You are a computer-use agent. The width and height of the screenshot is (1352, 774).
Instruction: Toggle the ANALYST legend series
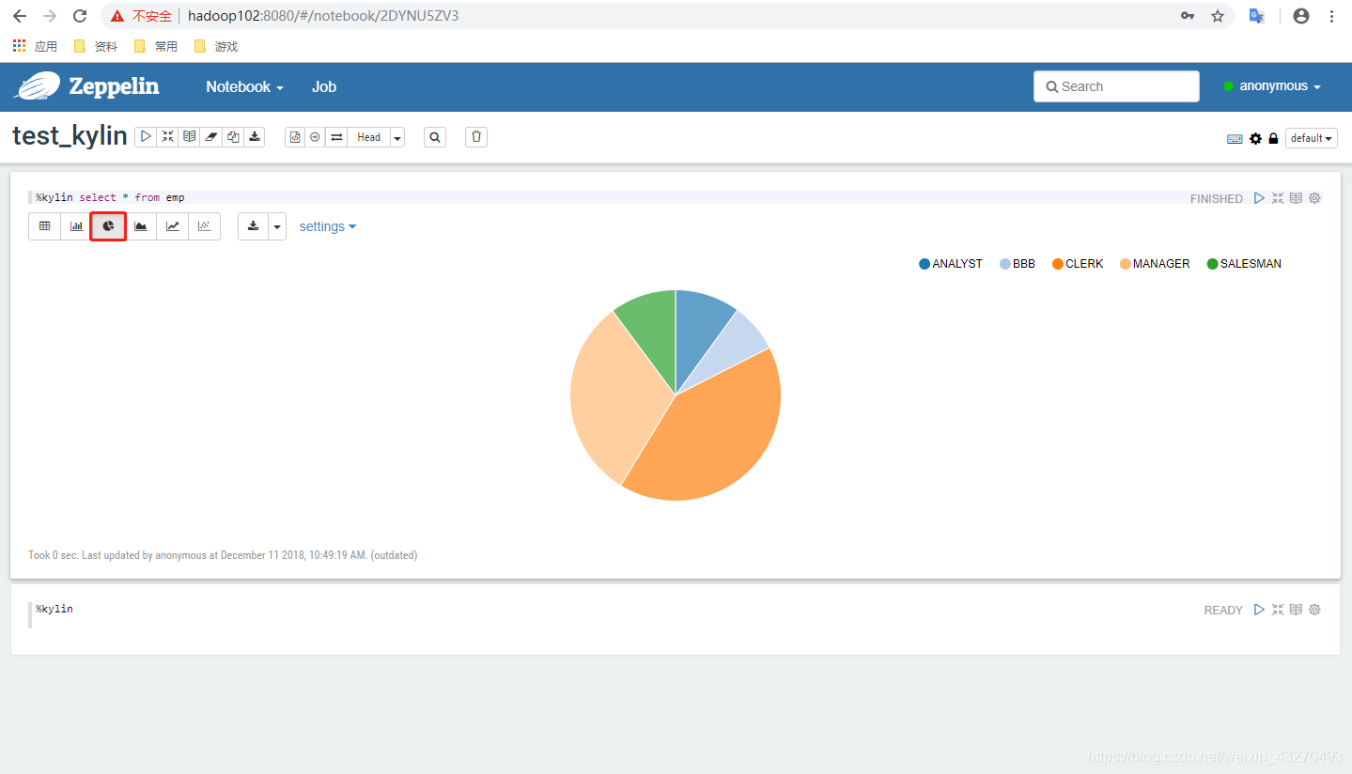[951, 264]
